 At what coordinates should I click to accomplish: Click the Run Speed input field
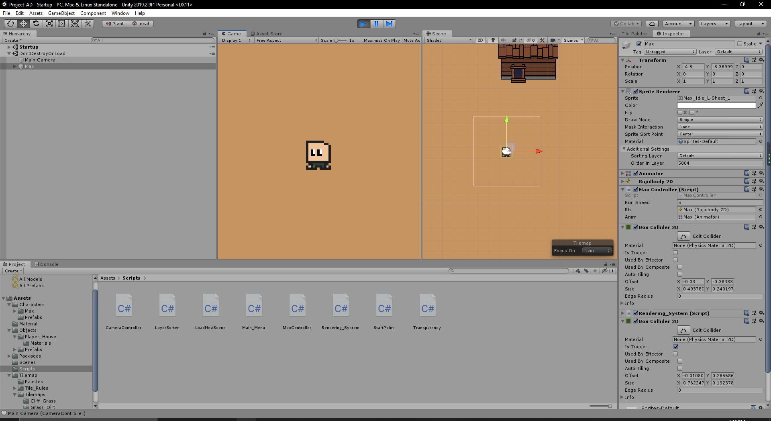(x=720, y=202)
